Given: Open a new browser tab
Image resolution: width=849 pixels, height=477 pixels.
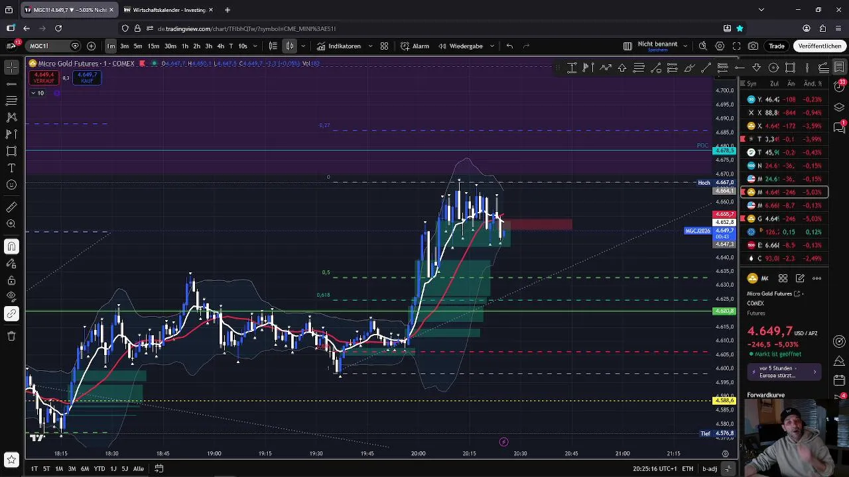Looking at the screenshot, I should click(227, 10).
